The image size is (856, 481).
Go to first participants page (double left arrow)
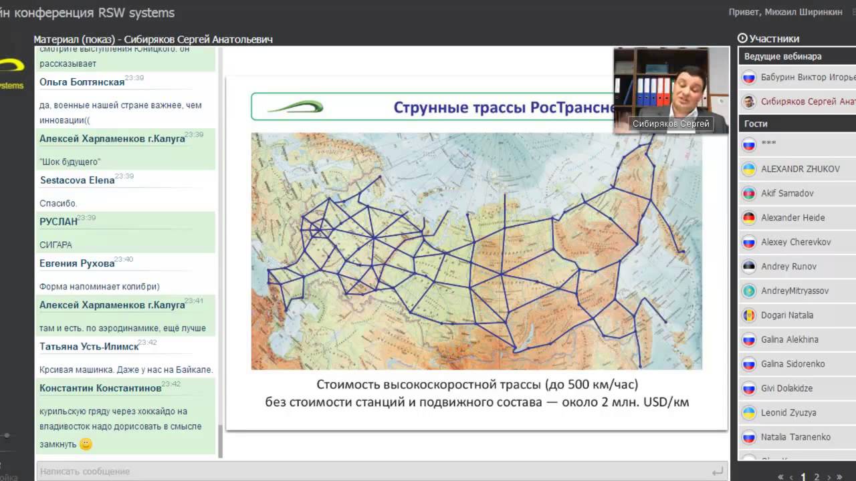pyautogui.click(x=780, y=477)
